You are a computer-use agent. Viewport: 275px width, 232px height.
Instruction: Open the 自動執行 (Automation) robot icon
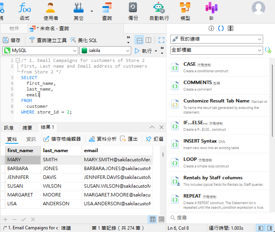pyautogui.click(x=159, y=11)
